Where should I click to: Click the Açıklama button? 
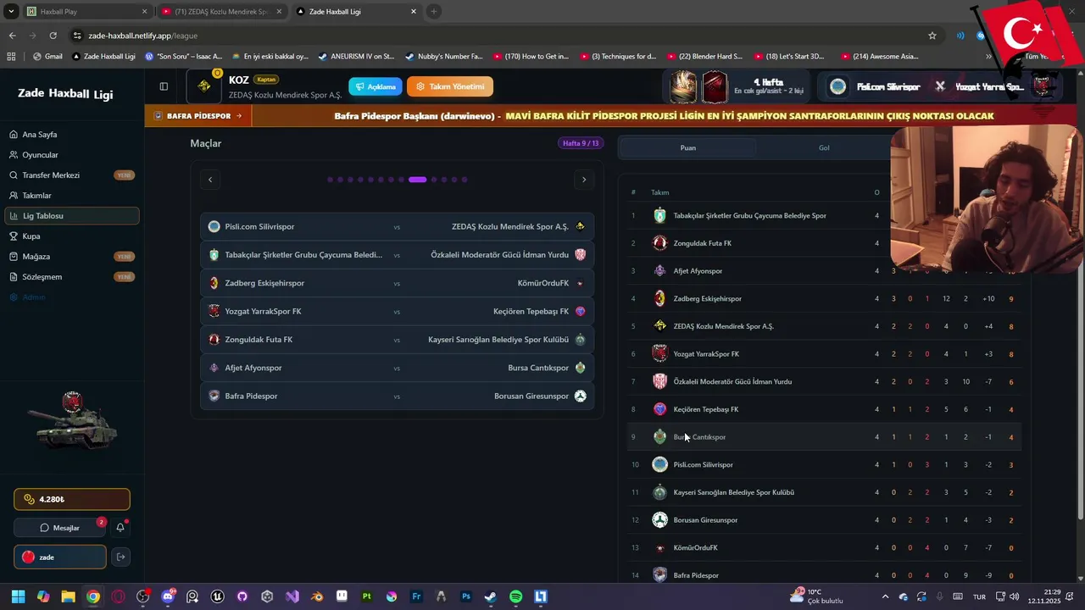pos(375,86)
